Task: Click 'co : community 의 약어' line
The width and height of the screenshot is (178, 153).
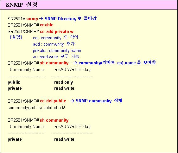Action: click(x=55, y=37)
